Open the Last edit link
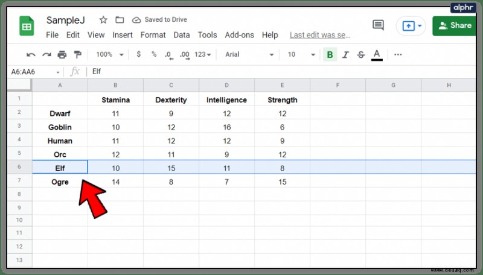This screenshot has height=275, width=483. click(320, 35)
